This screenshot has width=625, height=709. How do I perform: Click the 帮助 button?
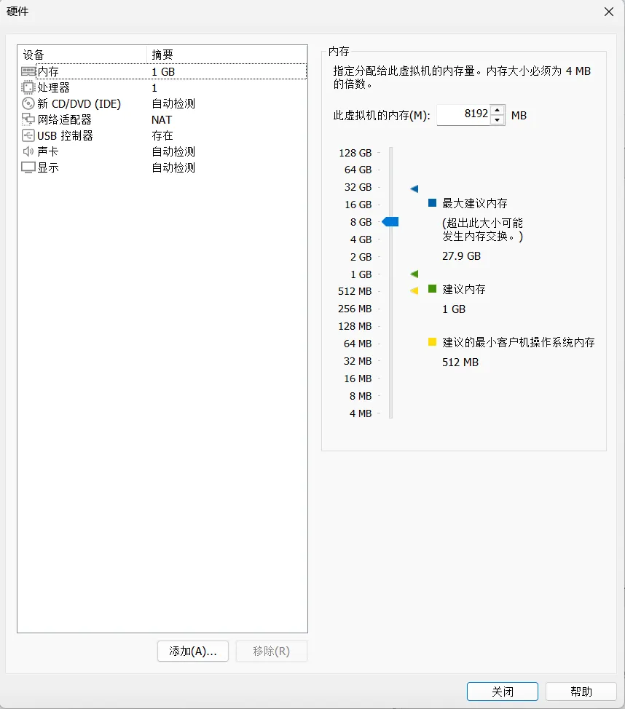click(581, 692)
